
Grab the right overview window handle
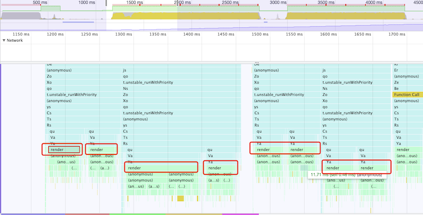178,2
